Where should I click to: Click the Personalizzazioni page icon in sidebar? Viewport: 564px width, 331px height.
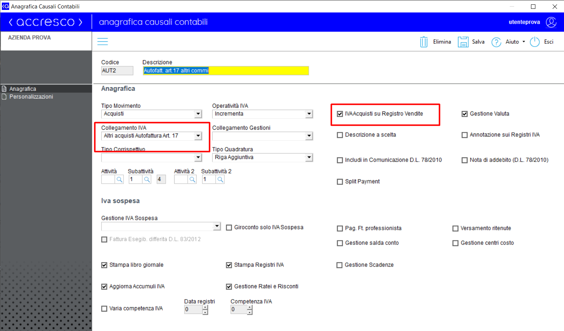4,97
